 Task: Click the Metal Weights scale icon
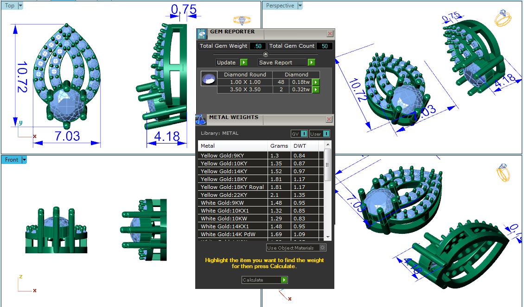(201, 120)
